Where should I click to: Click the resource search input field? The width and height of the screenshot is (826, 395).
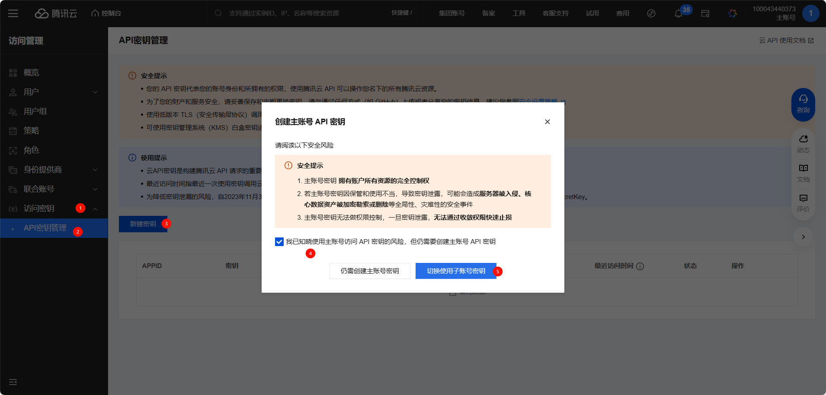tap(303, 13)
